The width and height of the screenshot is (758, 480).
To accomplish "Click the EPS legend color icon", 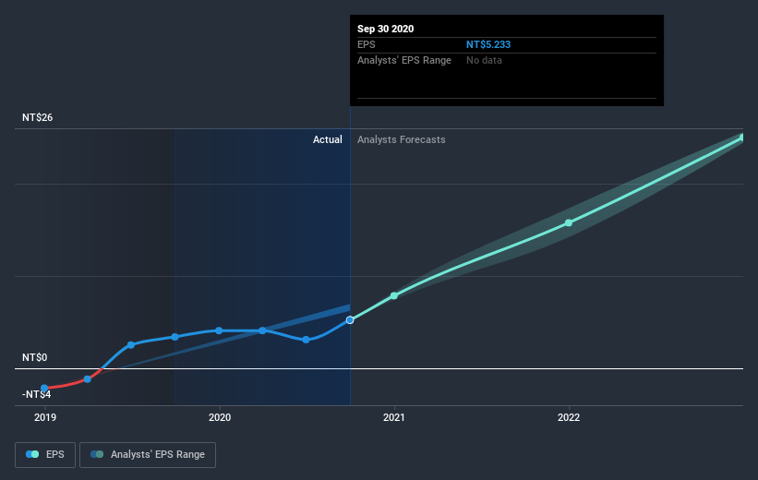I will [x=32, y=454].
